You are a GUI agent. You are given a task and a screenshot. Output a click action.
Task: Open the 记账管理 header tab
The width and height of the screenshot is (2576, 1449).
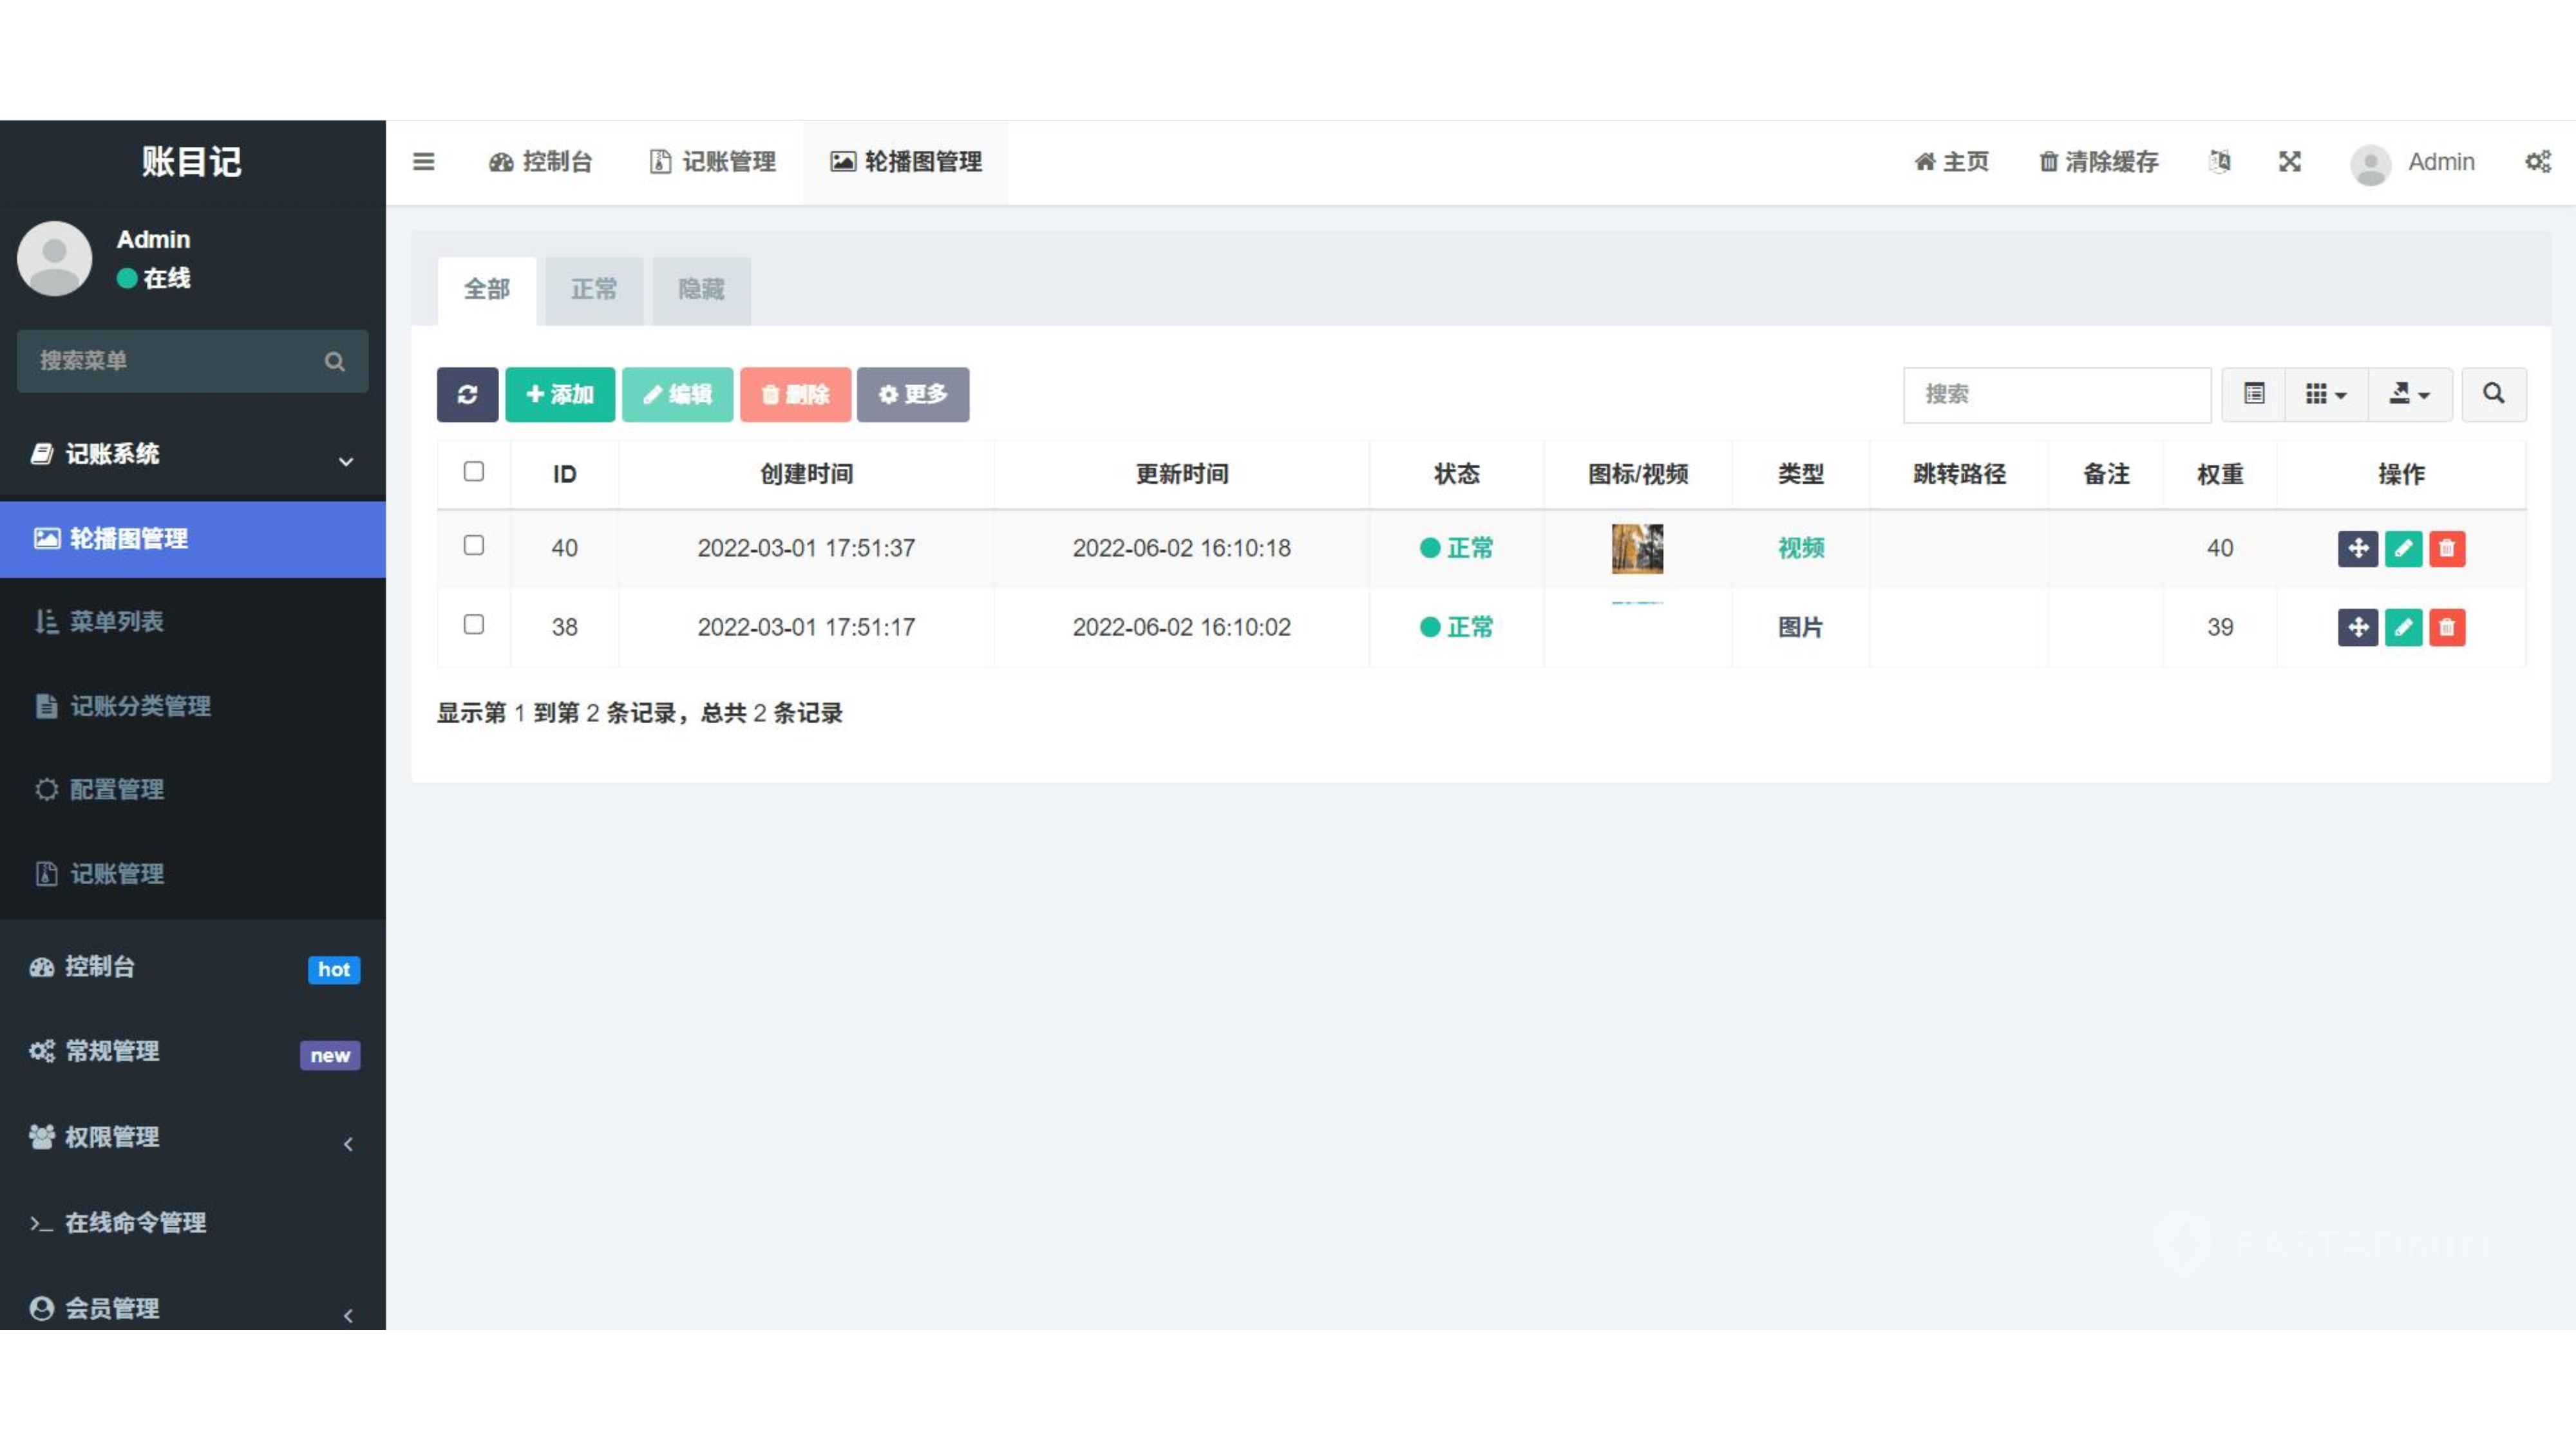click(x=712, y=162)
